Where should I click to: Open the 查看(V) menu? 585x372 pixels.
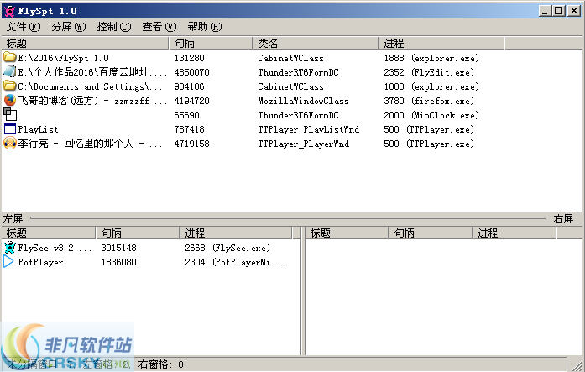pos(159,27)
